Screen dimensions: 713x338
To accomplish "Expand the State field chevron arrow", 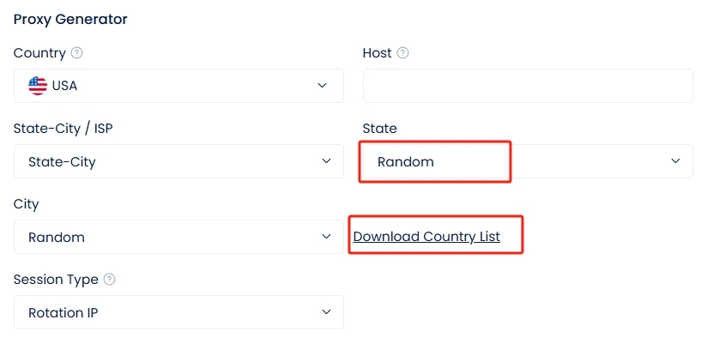I will coord(675,161).
